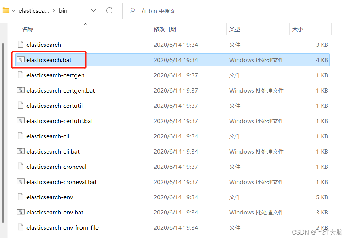This screenshot has width=348, height=239.
Task: Sort by the 大小 column header
Action: 298,29
